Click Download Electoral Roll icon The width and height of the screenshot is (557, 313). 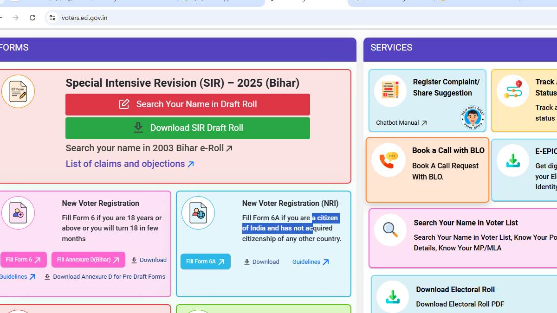[393, 297]
